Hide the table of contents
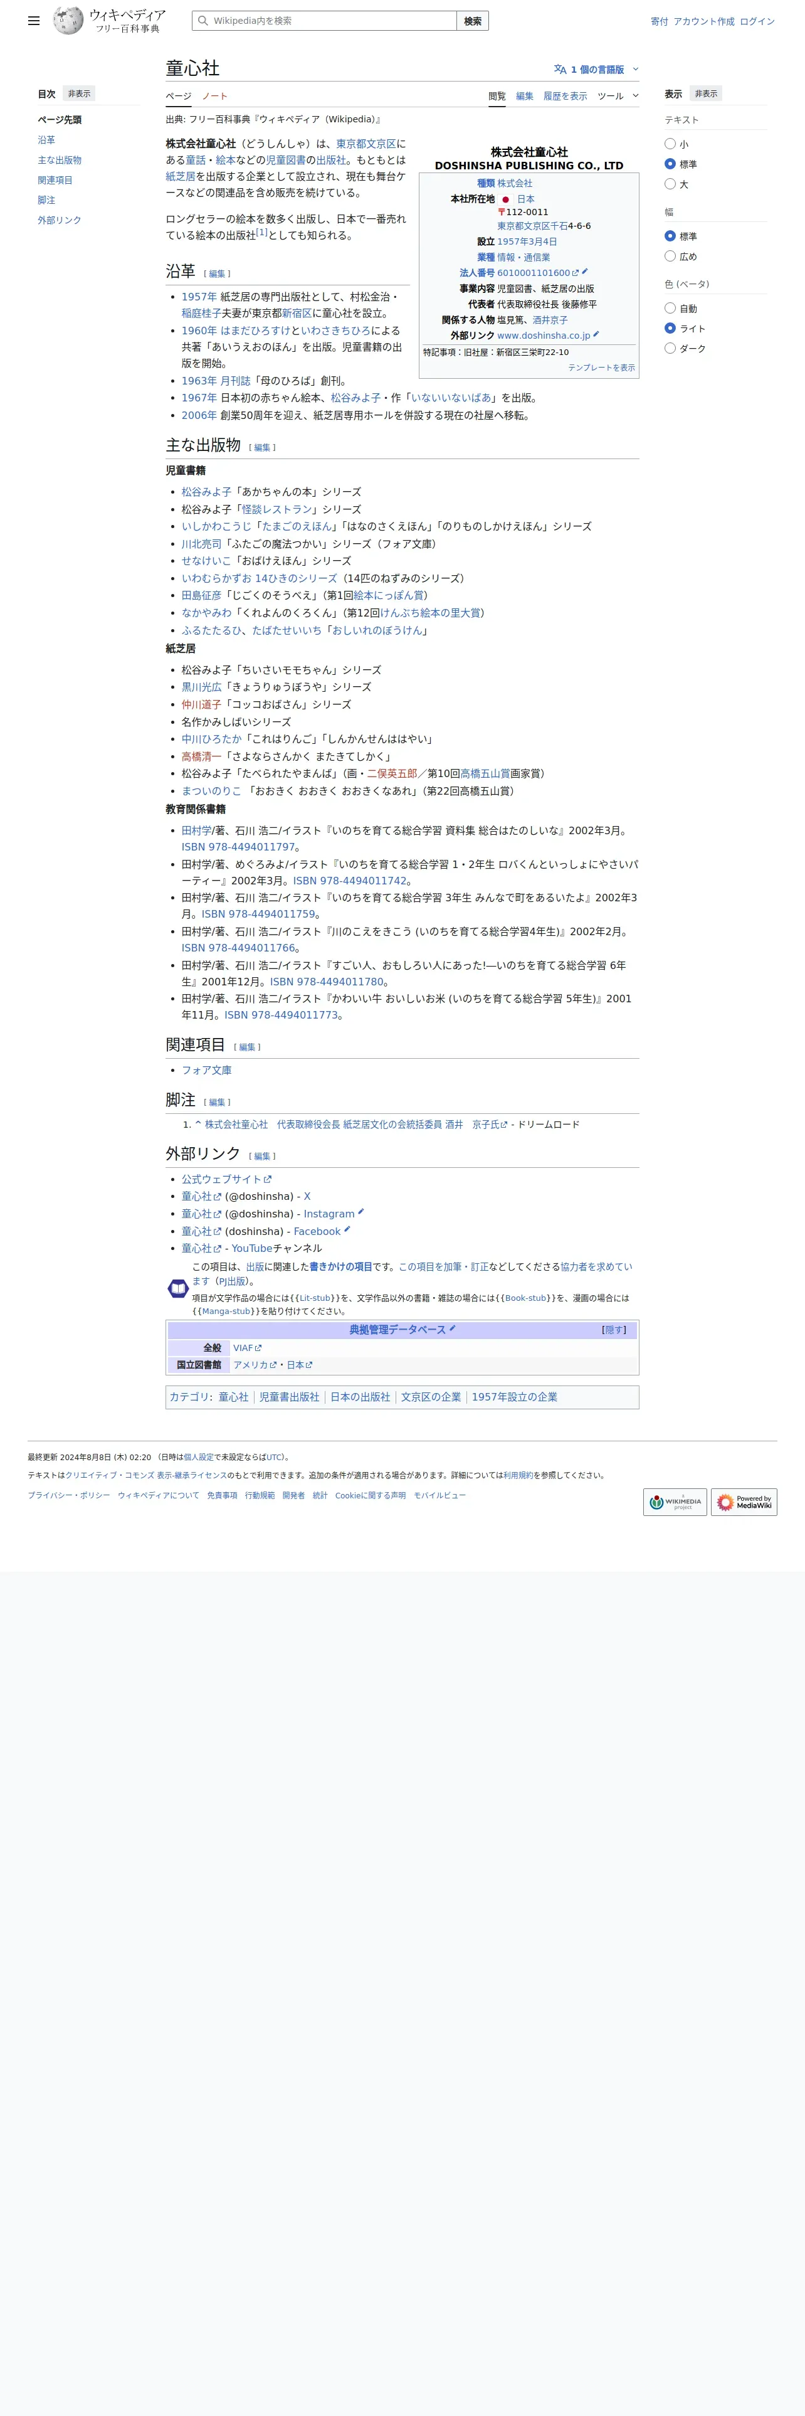 (79, 94)
